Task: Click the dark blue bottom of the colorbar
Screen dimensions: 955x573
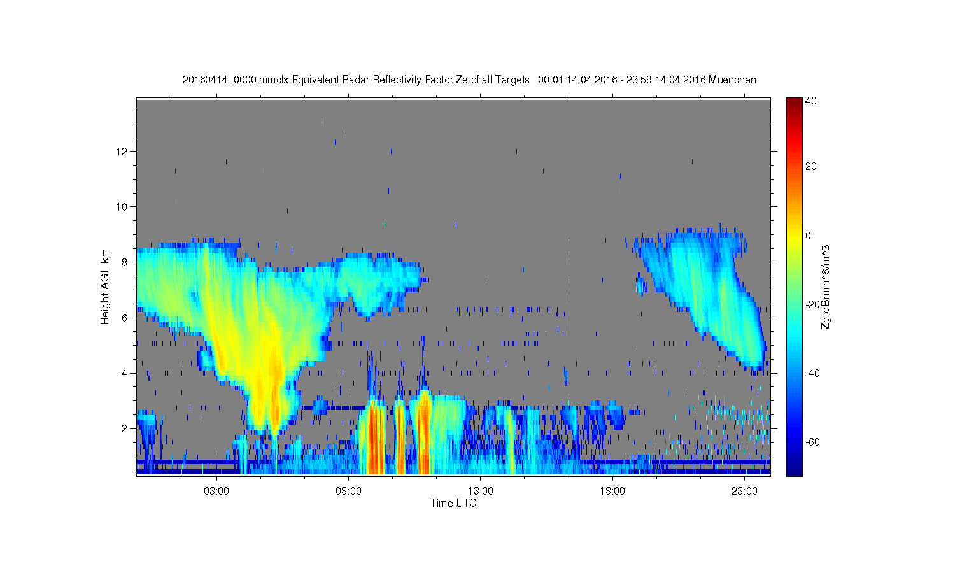Action: click(794, 470)
